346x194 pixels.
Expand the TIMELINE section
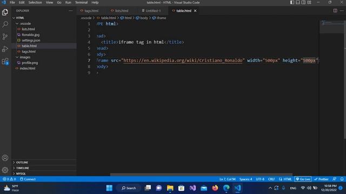coord(23,168)
